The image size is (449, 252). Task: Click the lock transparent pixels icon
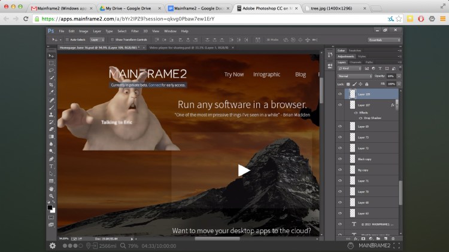point(348,84)
